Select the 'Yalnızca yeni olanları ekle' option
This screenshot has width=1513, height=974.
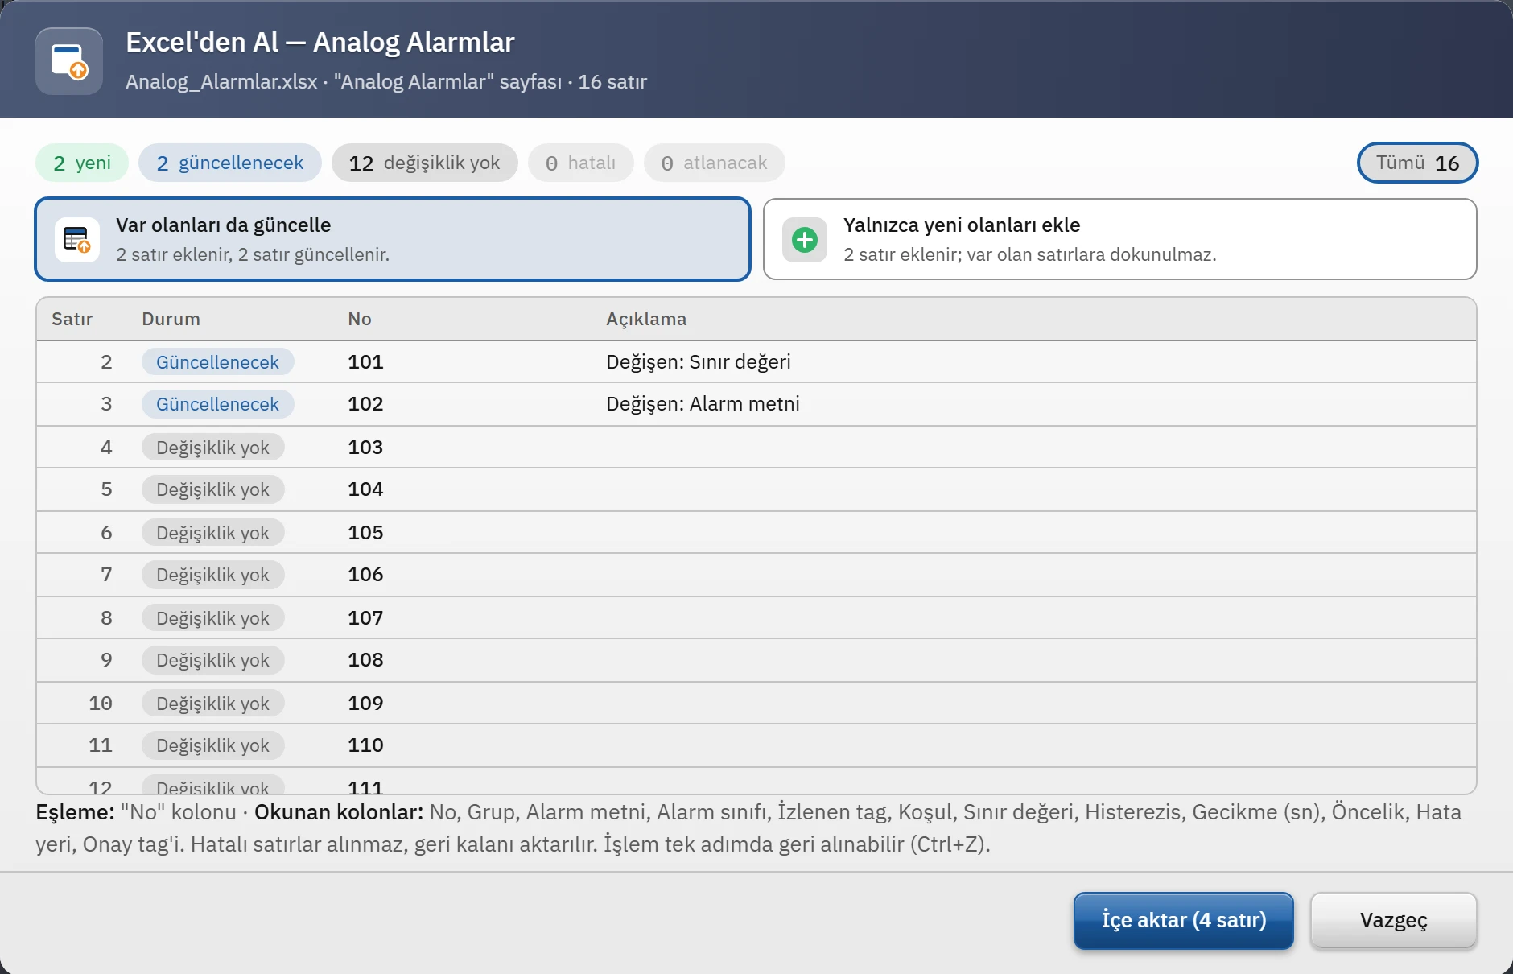pyautogui.click(x=1119, y=239)
